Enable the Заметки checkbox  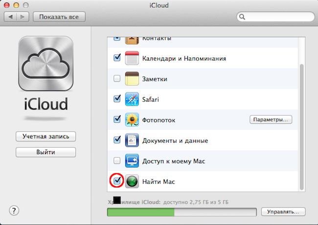(117, 78)
